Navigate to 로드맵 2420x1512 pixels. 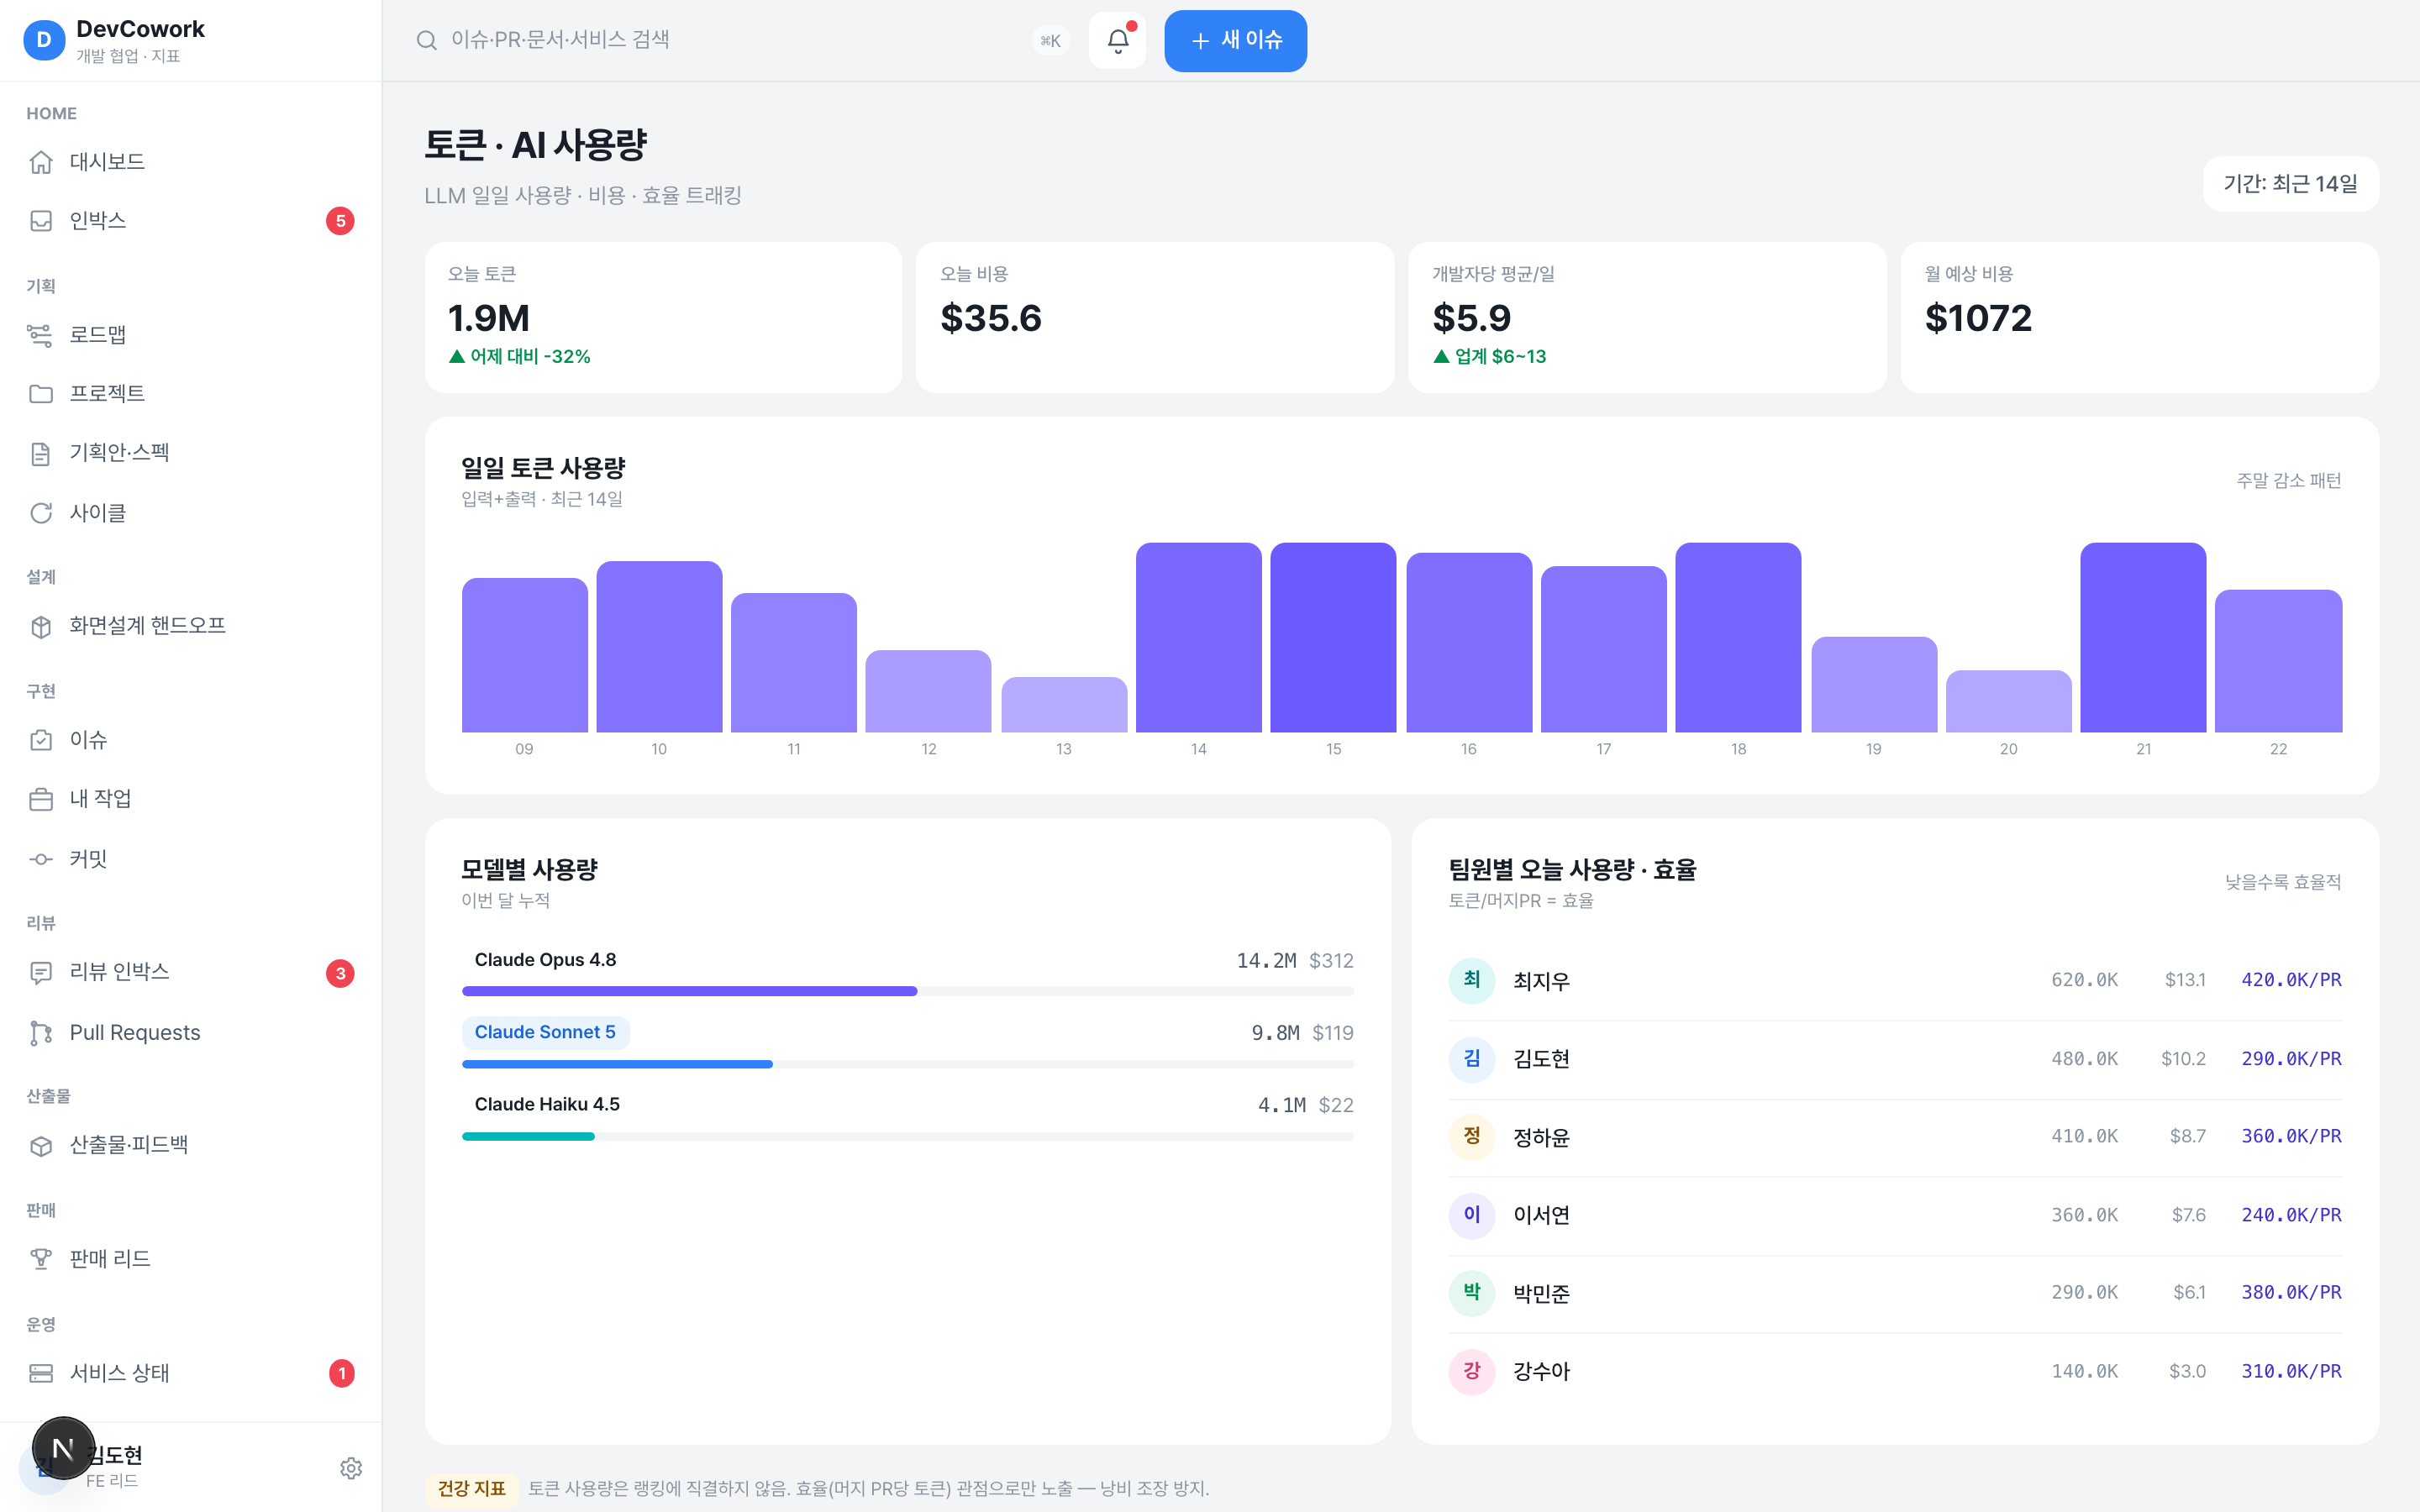coord(191,335)
